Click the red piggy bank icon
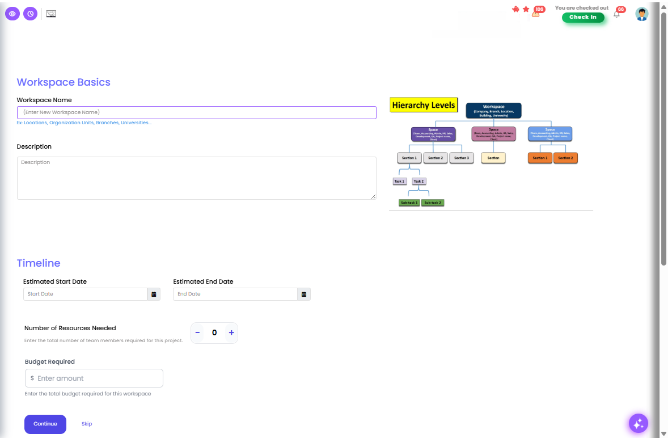This screenshot has height=438, width=668. pos(515,9)
